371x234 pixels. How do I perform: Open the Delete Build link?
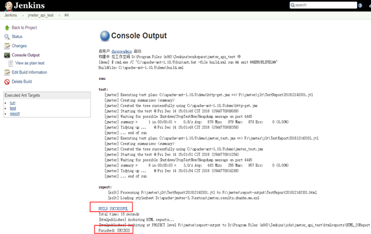[x=22, y=82]
